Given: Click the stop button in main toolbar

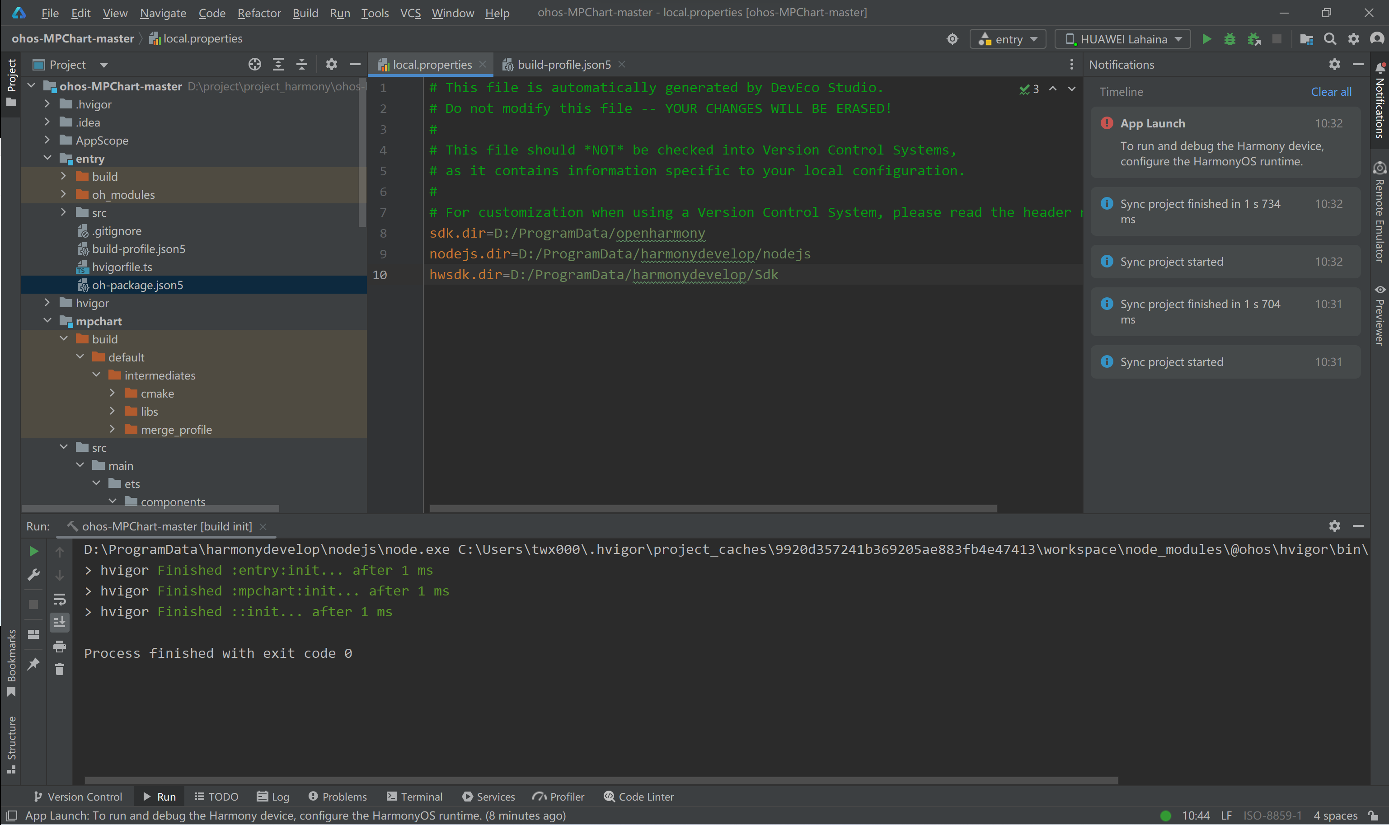Looking at the screenshot, I should pyautogui.click(x=1277, y=39).
